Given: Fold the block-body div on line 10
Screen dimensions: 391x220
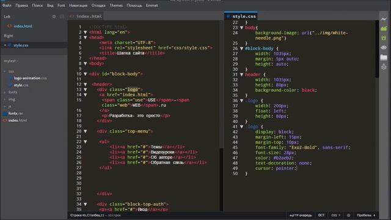Looking at the screenshot, I should (x=86, y=74).
